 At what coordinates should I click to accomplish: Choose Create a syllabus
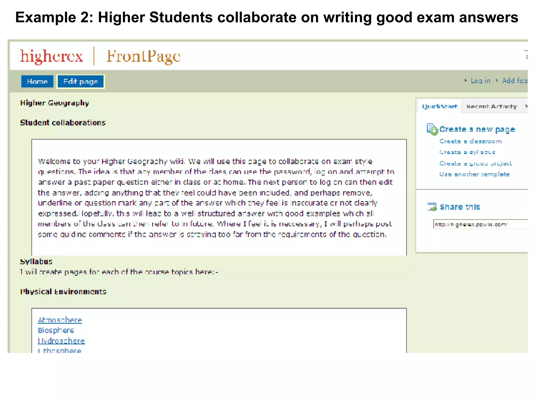[467, 152]
